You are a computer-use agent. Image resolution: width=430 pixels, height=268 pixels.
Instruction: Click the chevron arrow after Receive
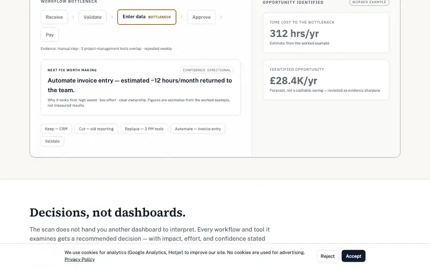(73, 17)
